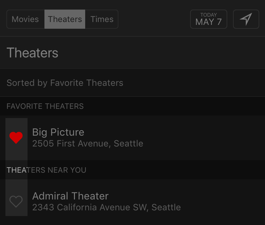Tap the 2343 California Avenue SW address

click(90, 207)
